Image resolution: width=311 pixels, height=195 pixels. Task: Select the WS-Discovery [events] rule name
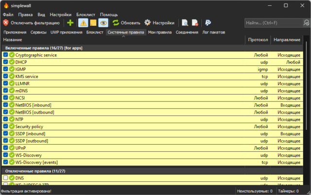(36, 162)
